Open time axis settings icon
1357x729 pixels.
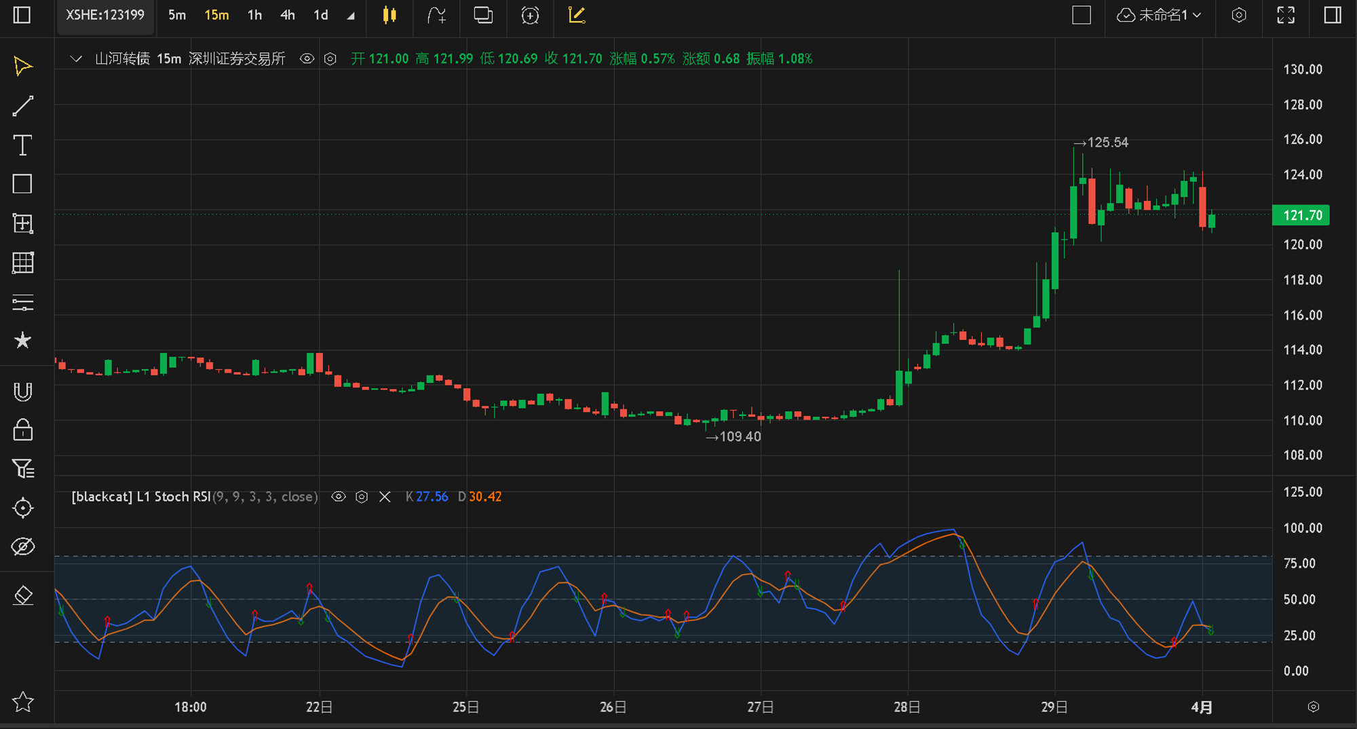pos(1314,707)
